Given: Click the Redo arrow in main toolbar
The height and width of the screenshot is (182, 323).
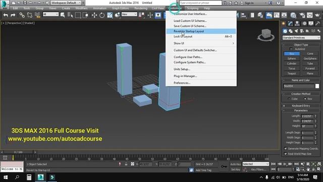Looking at the screenshot, I should (13, 15).
